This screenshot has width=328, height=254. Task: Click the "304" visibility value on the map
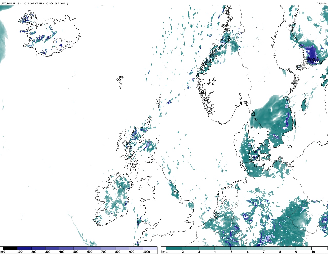(x=305, y=208)
